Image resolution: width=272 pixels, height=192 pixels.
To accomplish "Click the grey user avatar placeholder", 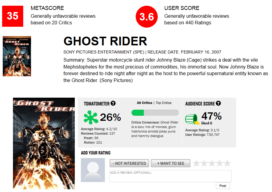I will (x=93, y=170).
